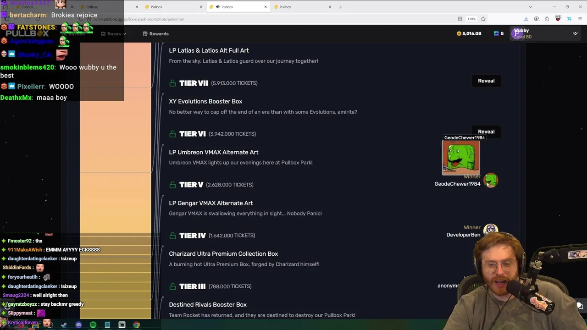Click the '(2,628,000 TICKETS)' label
This screenshot has height=330, width=587.
point(230,185)
